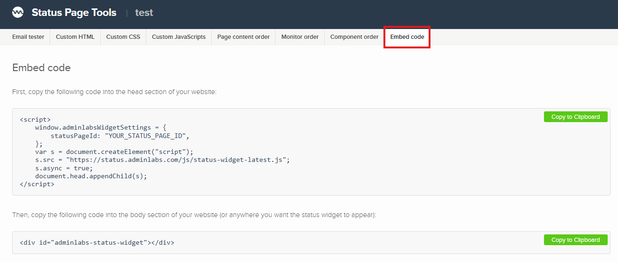Copy the head script code to clipboard
The height and width of the screenshot is (262, 618).
[575, 117]
